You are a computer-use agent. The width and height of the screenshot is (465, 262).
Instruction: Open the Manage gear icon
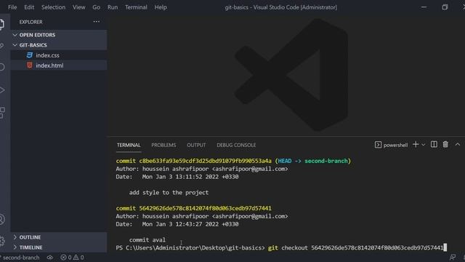[x=2, y=241]
